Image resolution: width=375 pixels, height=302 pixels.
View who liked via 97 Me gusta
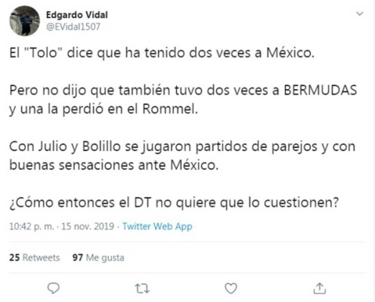(x=98, y=258)
